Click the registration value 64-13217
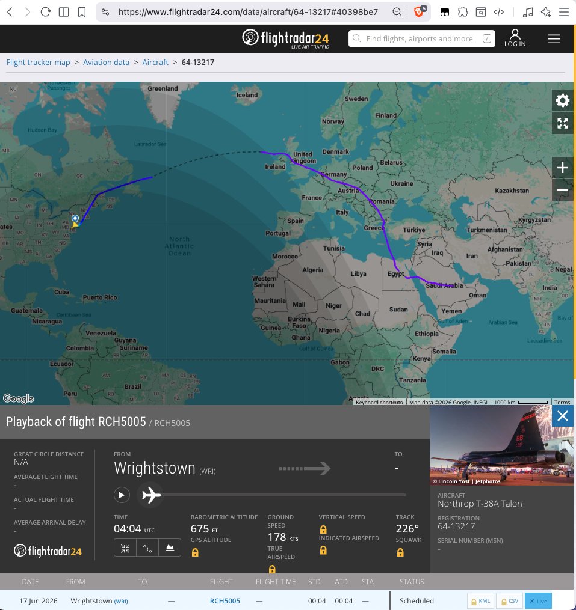 (456, 526)
